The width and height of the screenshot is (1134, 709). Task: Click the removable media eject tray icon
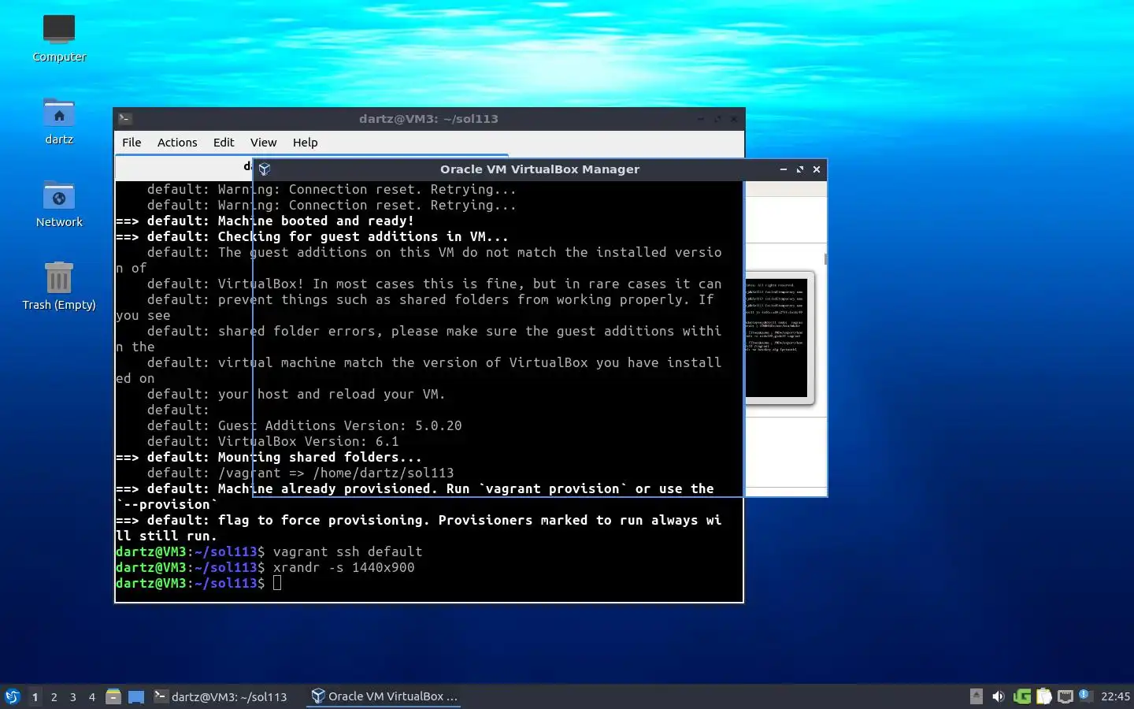pos(976,696)
